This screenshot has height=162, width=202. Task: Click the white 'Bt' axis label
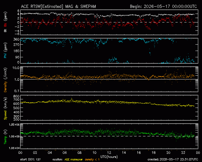pyautogui.click(x=5, y=31)
